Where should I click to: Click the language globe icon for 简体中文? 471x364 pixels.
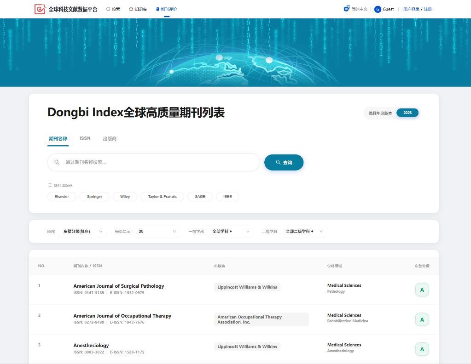(x=347, y=9)
